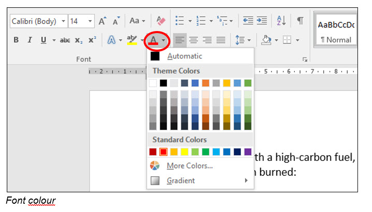
Task: Open the font size 14 dropdown
Action: coord(90,21)
